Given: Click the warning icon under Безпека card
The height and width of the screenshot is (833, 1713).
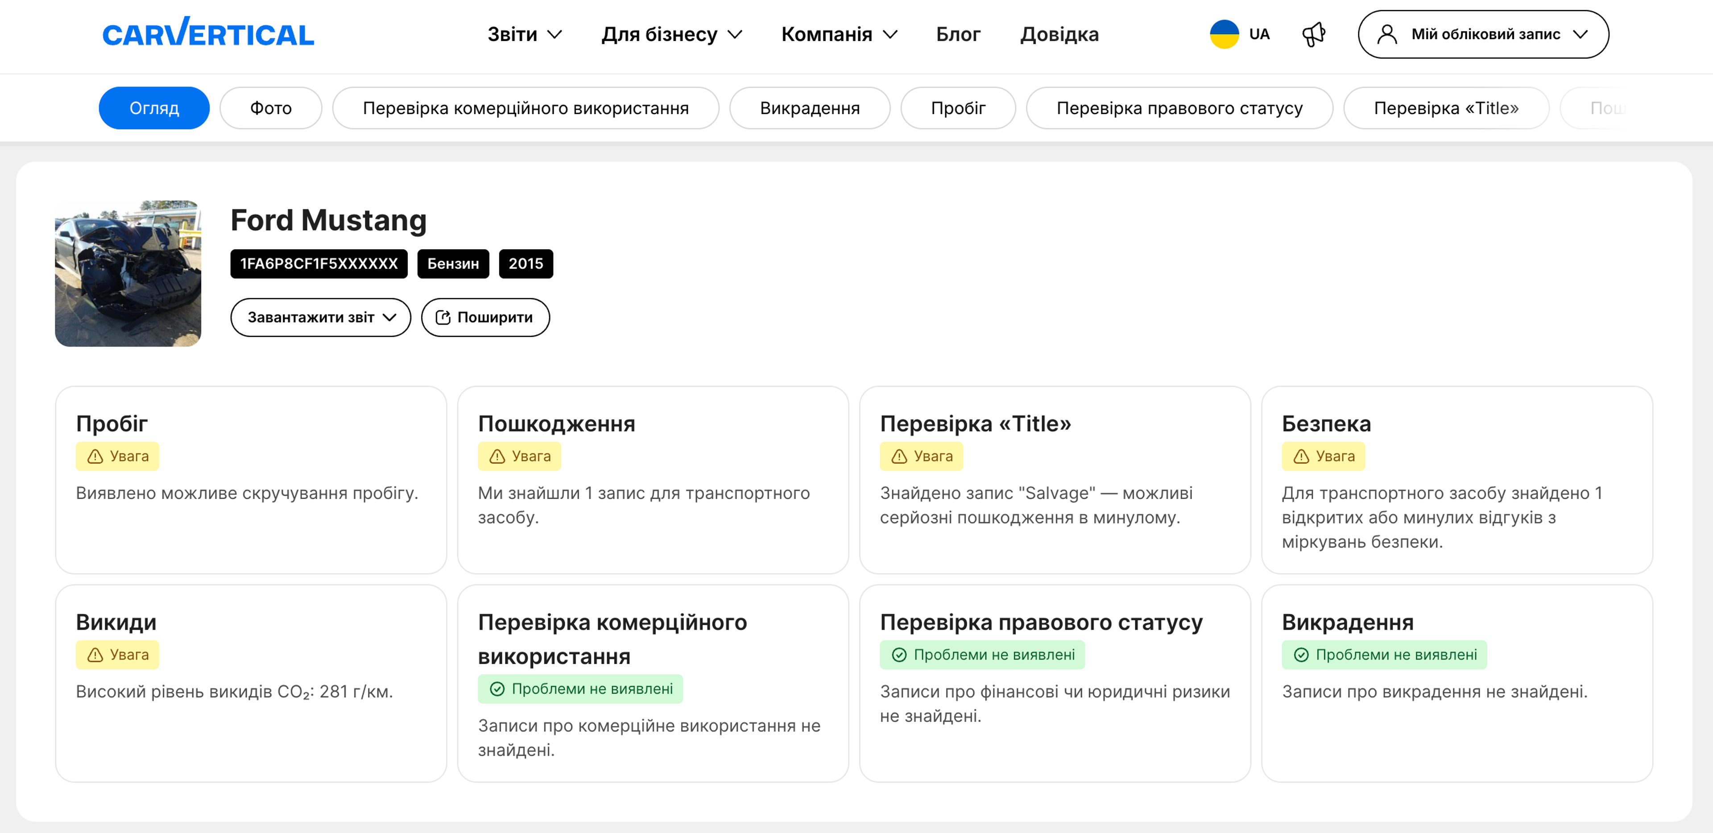Looking at the screenshot, I should (x=1301, y=457).
